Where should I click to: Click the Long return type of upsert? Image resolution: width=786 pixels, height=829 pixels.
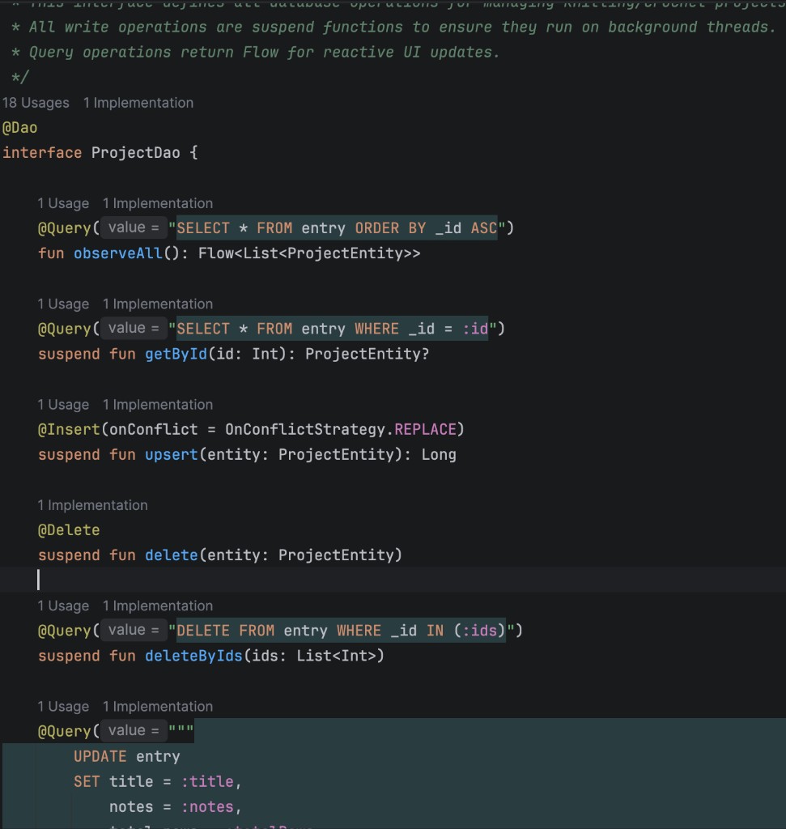(439, 455)
